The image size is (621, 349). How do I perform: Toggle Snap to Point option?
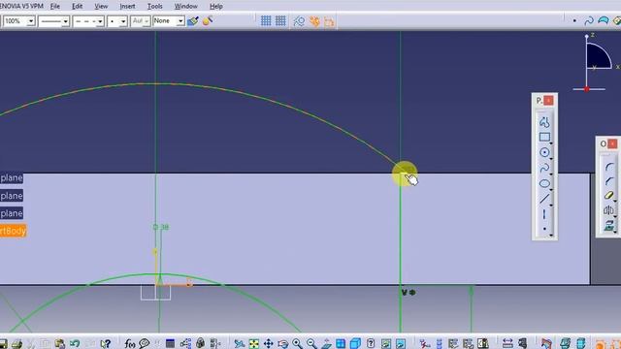pyautogui.click(x=280, y=21)
